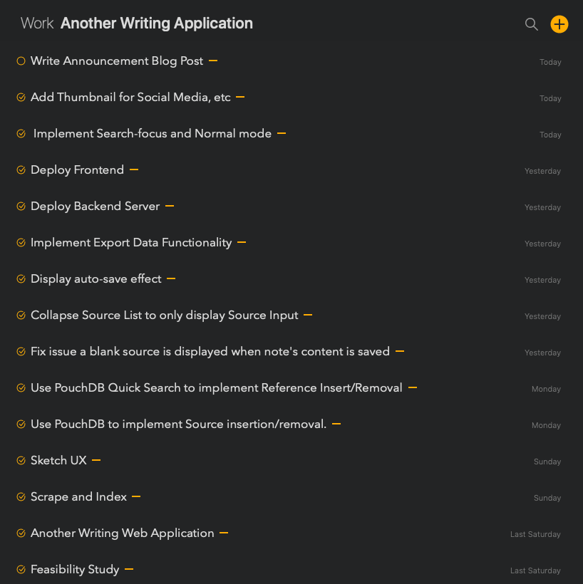Expand dash after Deploy Backend Server
The height and width of the screenshot is (584, 583).
click(170, 206)
